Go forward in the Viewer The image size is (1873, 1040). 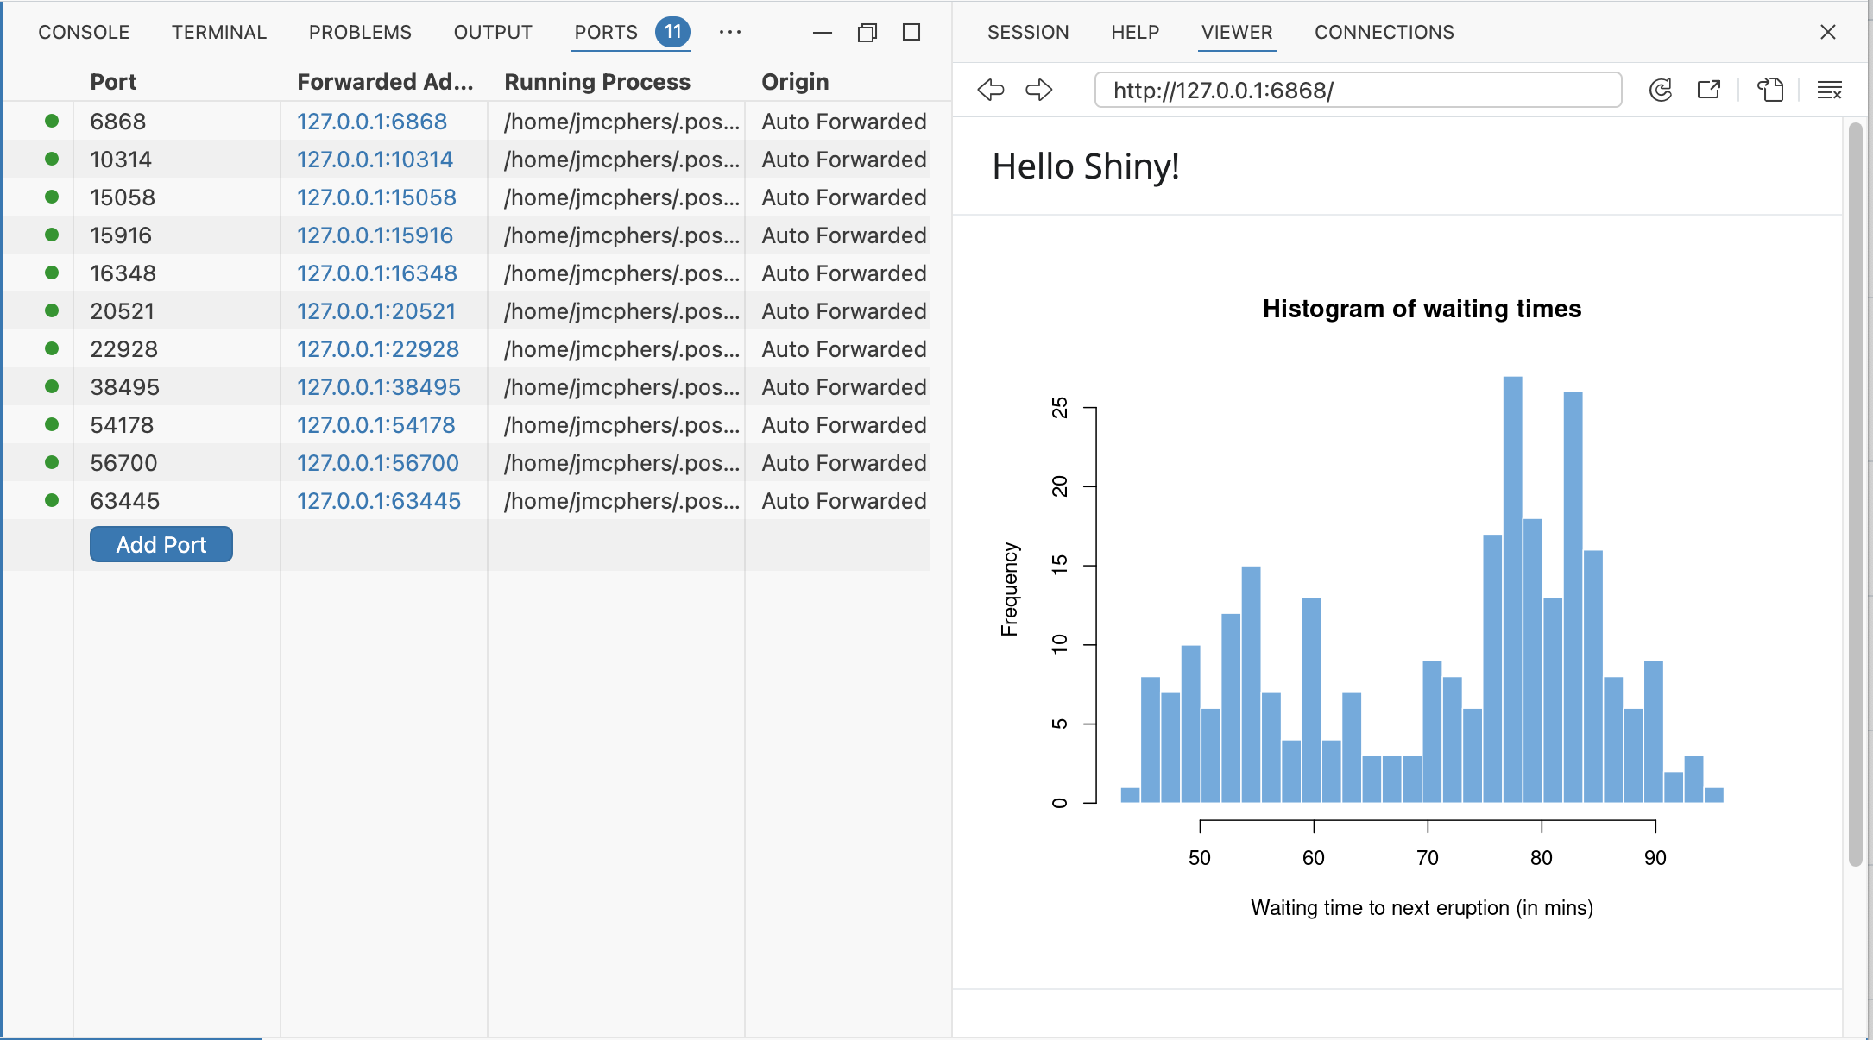click(1039, 90)
